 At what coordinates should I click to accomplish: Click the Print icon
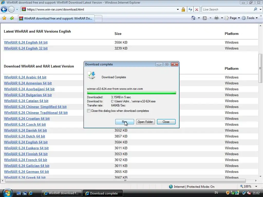point(217,18)
